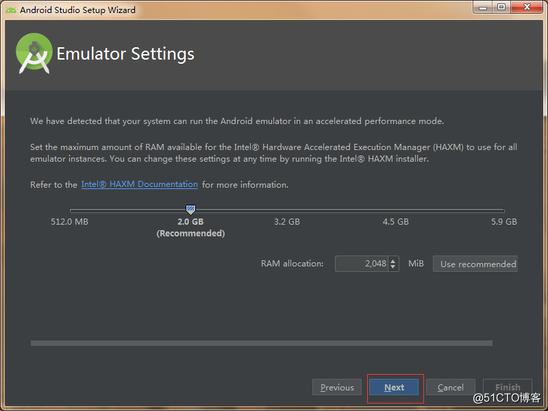The width and height of the screenshot is (548, 411).
Task: Click Use recommended RAM button
Action: (x=475, y=264)
